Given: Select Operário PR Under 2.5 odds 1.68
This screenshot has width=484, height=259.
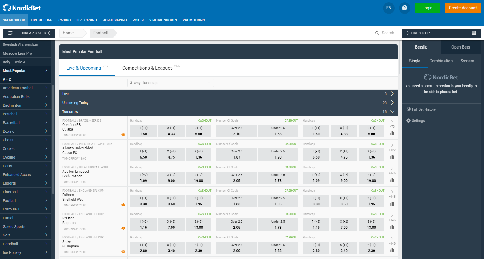Looking at the screenshot, I should tap(278, 131).
